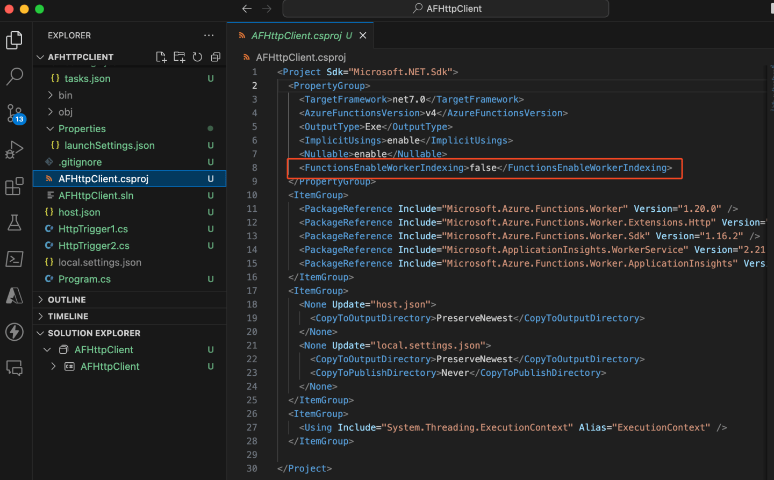The height and width of the screenshot is (480, 774).
Task: Click the macOS green full-screen window button
Action: point(39,9)
